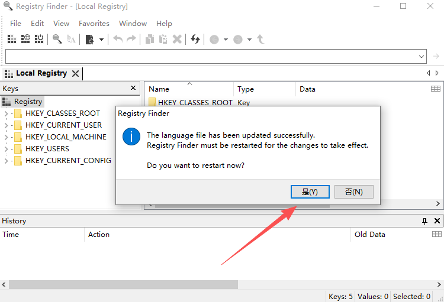Open the Window menu
This screenshot has width=444, height=302.
click(133, 24)
